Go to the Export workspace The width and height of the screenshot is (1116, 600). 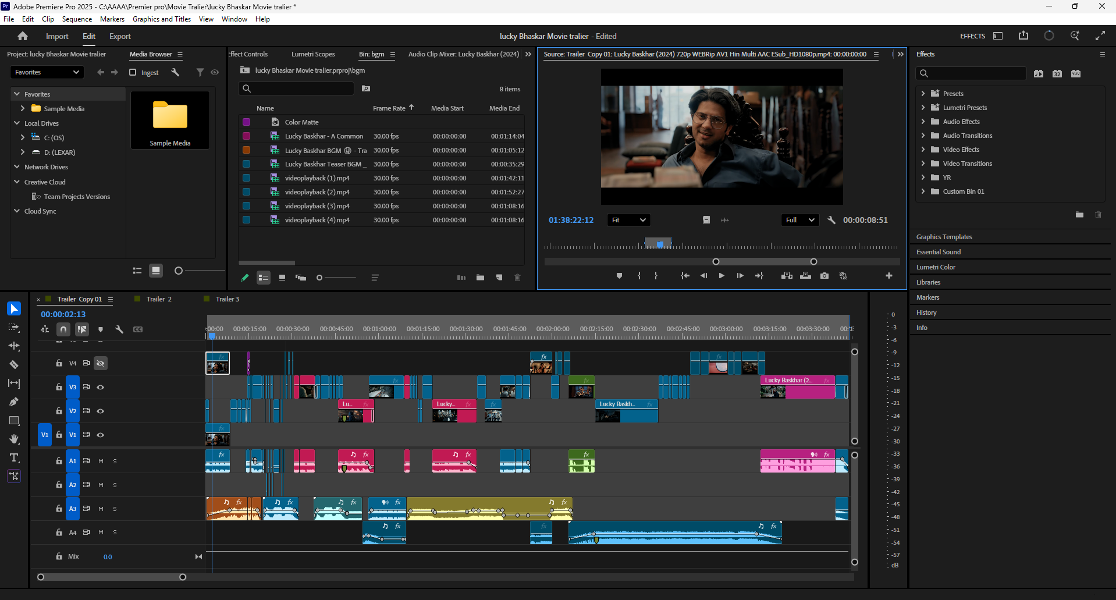point(120,36)
